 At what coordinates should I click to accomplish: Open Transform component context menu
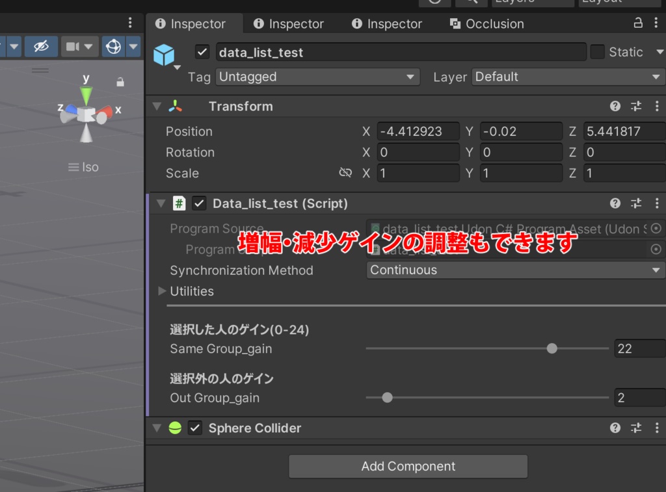tap(657, 106)
